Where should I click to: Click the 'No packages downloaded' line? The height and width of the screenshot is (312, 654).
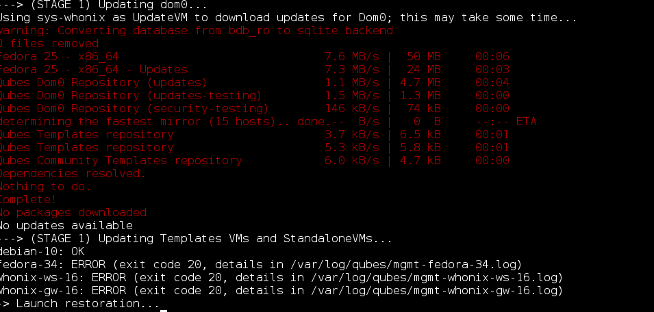coord(73,212)
